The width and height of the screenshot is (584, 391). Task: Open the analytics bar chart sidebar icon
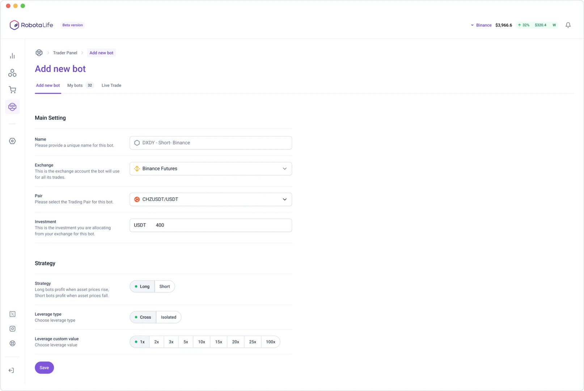(12, 56)
